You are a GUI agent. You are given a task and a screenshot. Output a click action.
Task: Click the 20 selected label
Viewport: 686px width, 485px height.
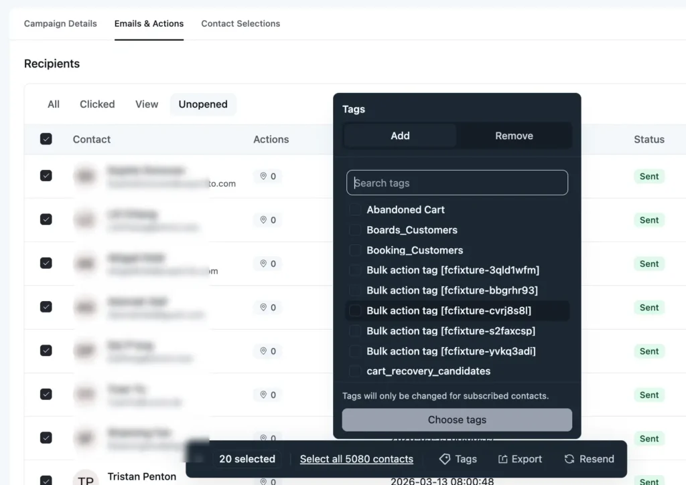[x=247, y=459]
